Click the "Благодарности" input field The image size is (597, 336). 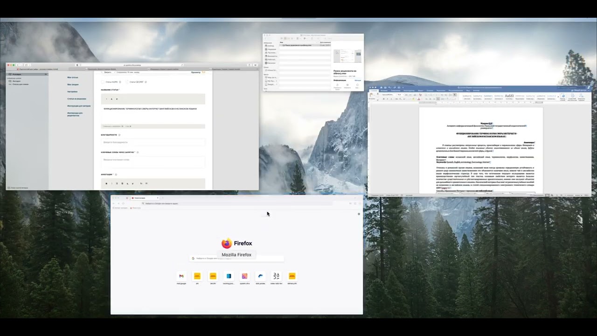[x=153, y=142]
